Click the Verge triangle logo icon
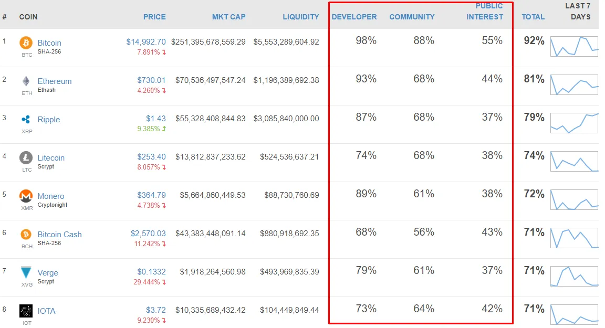The image size is (605, 328). [26, 272]
